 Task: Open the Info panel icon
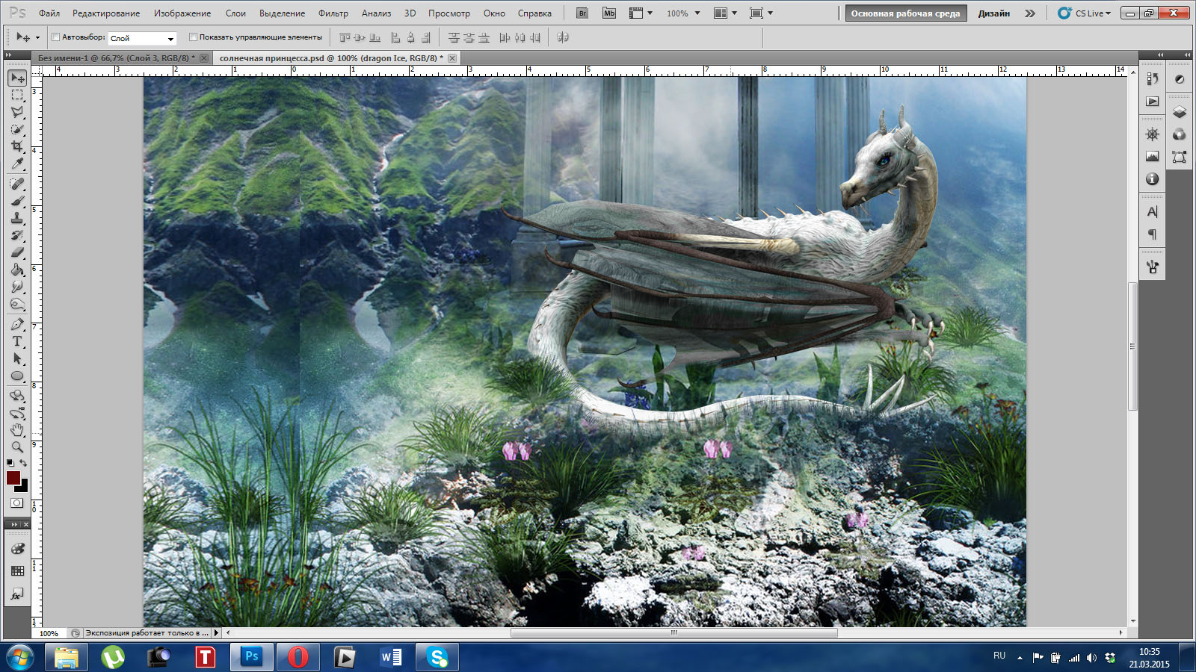[x=1152, y=179]
